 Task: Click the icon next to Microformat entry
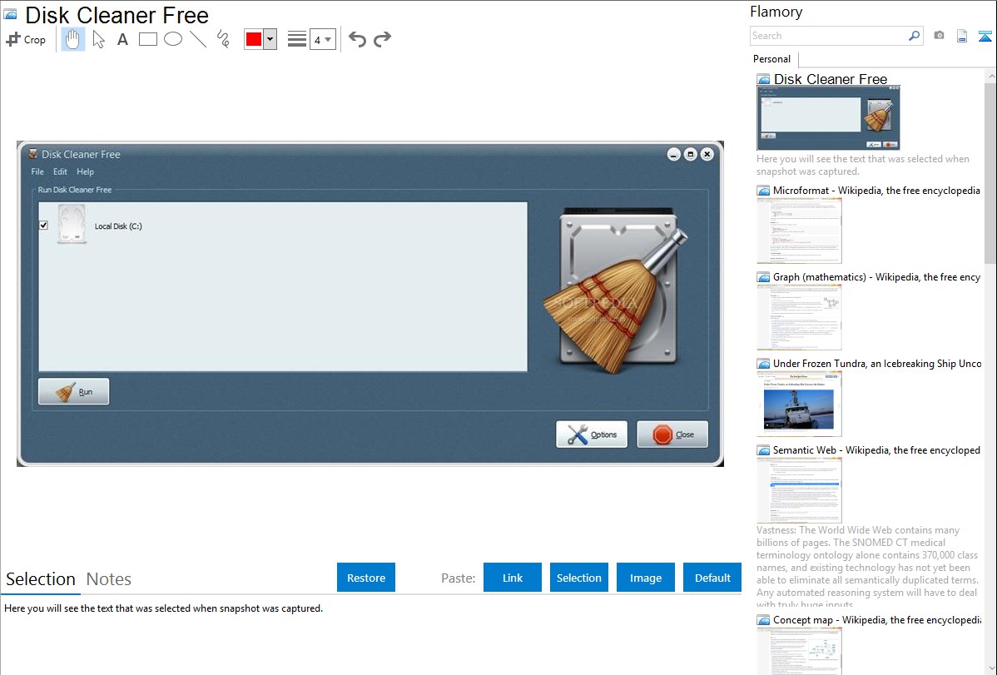pyautogui.click(x=763, y=191)
